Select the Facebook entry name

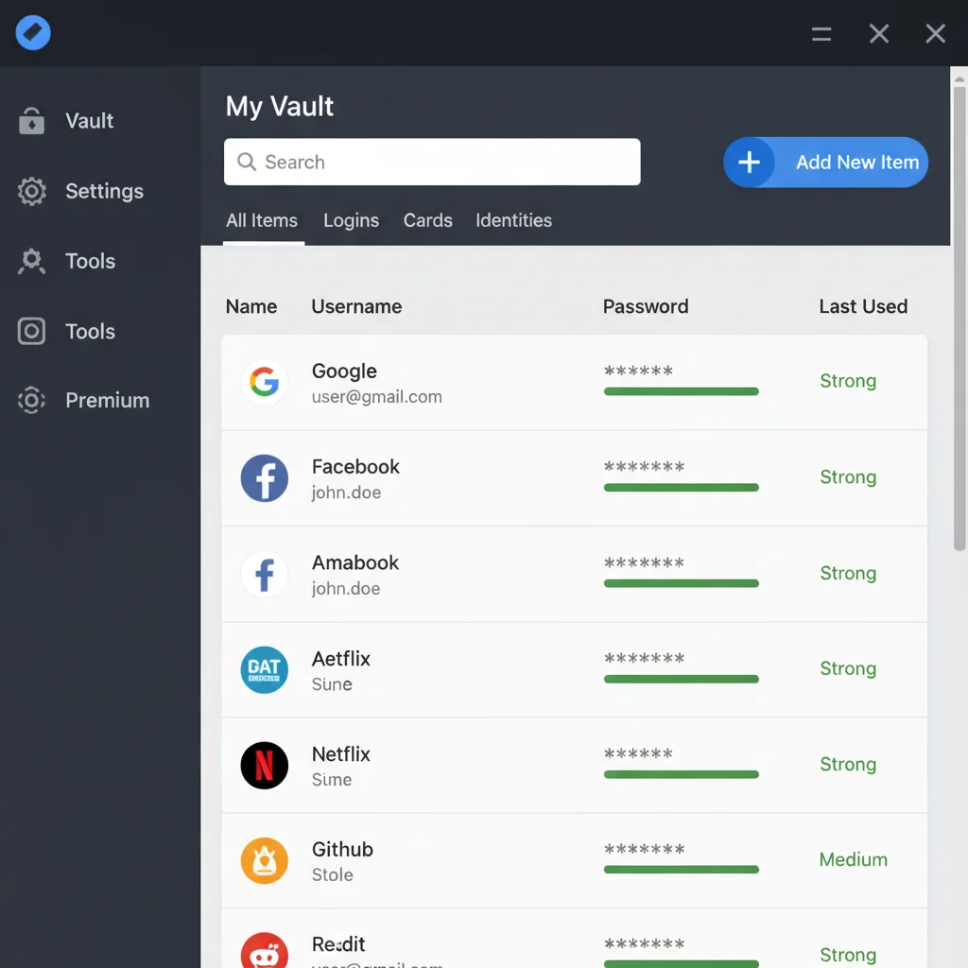[x=355, y=467]
